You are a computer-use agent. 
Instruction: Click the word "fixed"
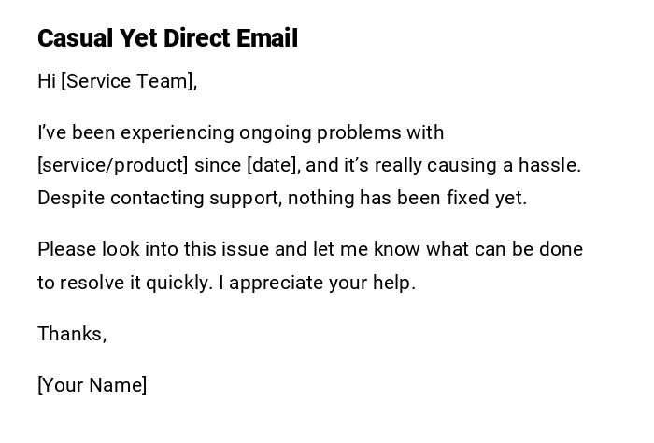click(471, 198)
